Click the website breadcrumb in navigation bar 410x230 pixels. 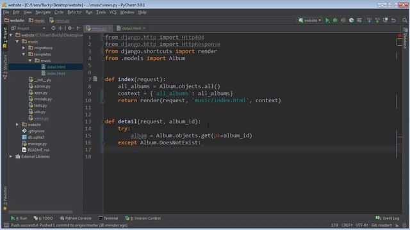14,20
